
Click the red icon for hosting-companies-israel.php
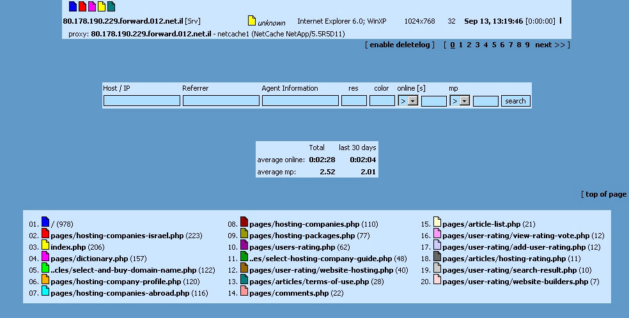[x=45, y=234]
